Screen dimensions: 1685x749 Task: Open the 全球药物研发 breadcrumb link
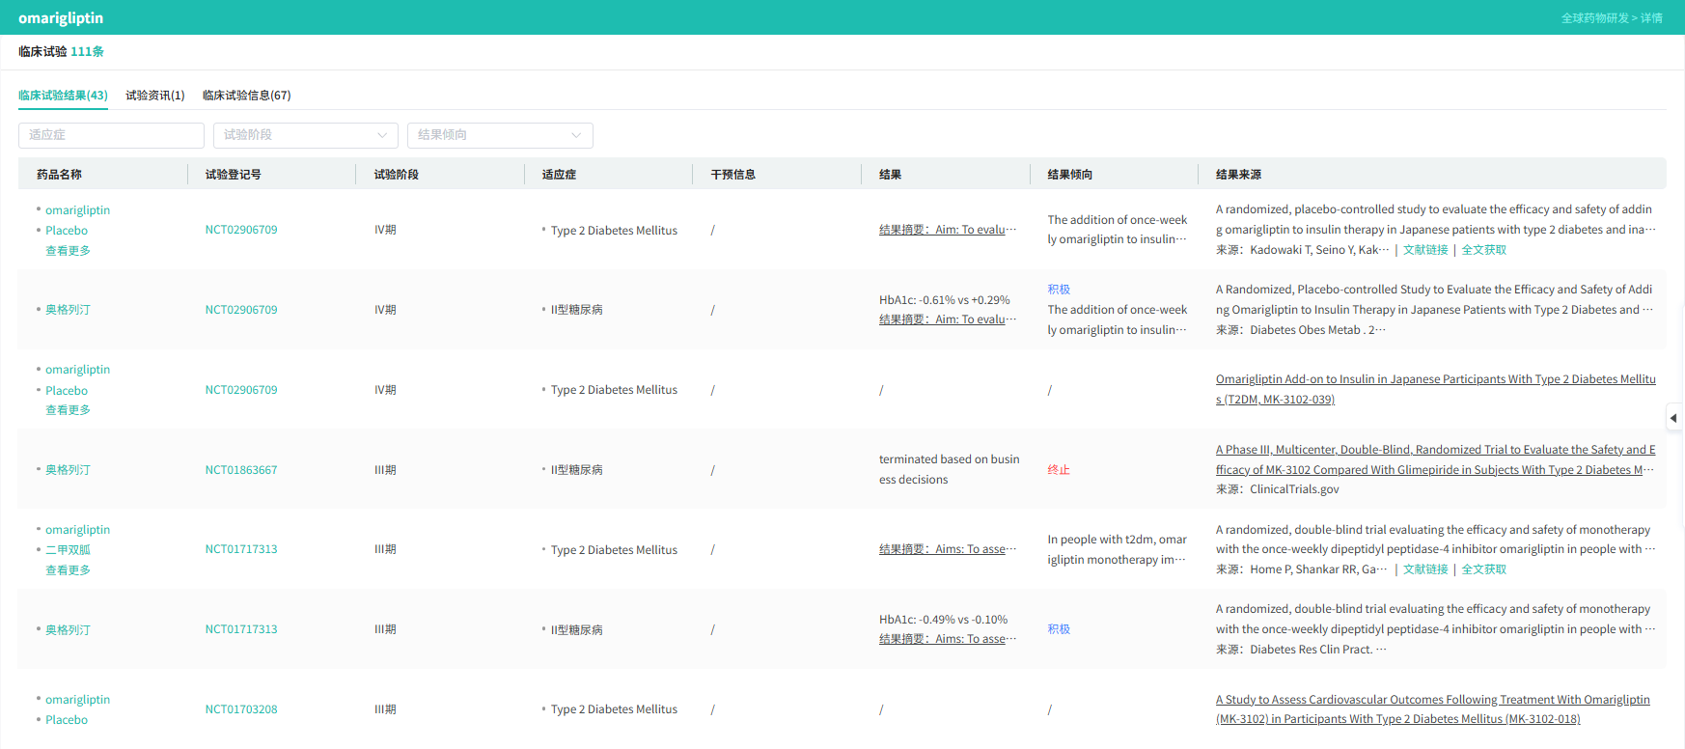[1594, 18]
